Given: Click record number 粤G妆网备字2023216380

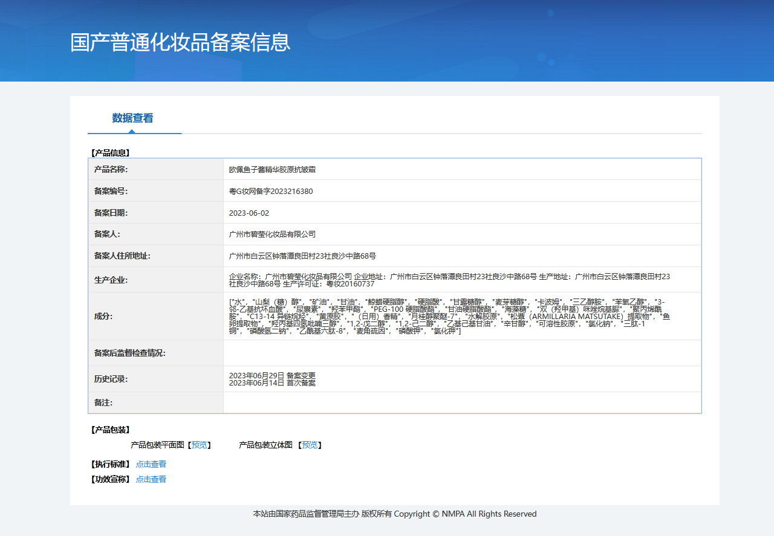Looking at the screenshot, I should point(271,192).
